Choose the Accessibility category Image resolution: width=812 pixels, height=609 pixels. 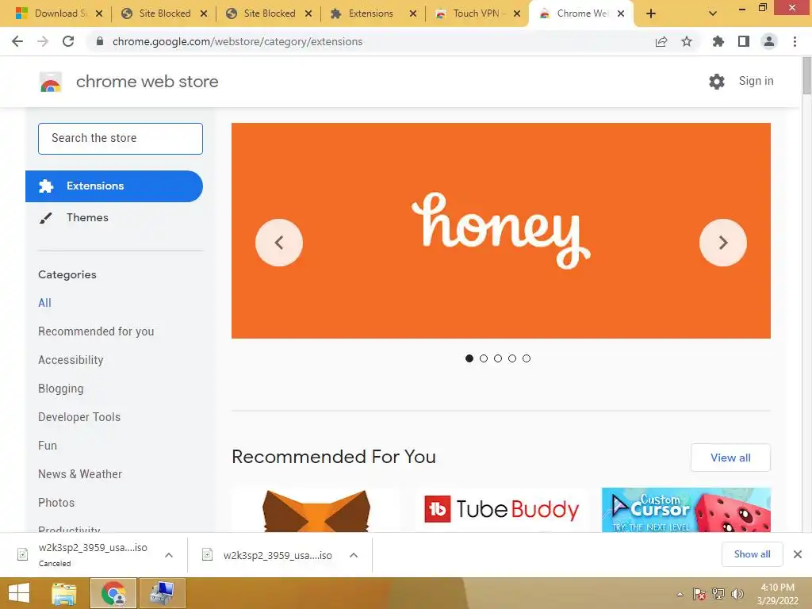71,360
